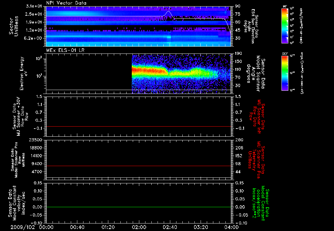
Task: Click the "Model Scanner Pos Raw" axis label
Action: pos(18,160)
